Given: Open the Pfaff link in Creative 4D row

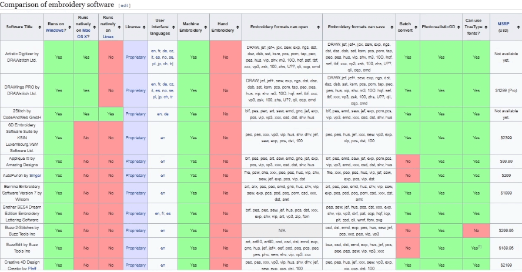Looking at the screenshot, I should tap(32, 268).
